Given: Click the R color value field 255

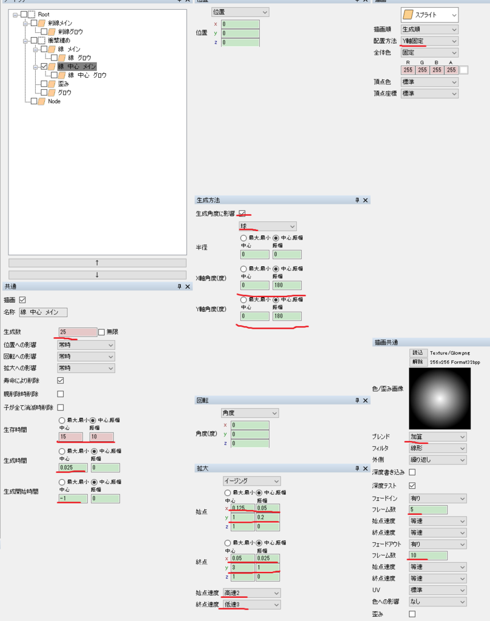Looking at the screenshot, I should 408,70.
